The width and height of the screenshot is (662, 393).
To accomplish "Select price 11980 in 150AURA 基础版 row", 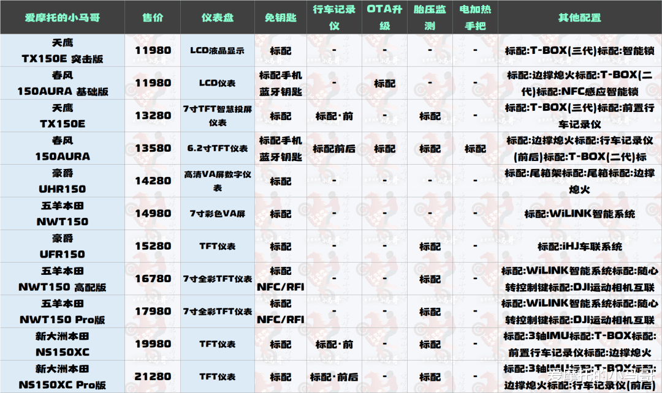I will click(x=153, y=83).
